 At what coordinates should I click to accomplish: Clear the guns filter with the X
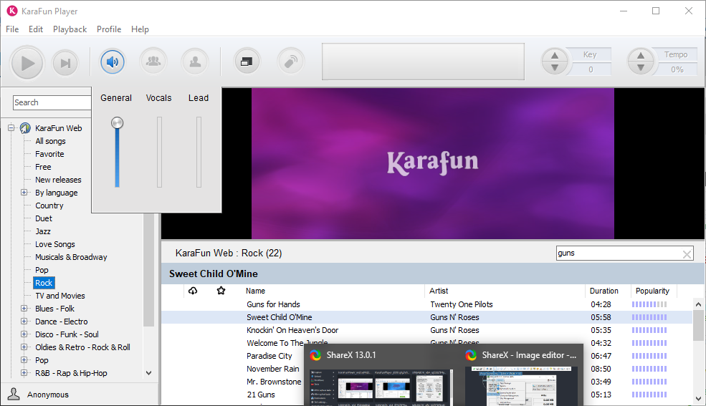click(x=687, y=254)
